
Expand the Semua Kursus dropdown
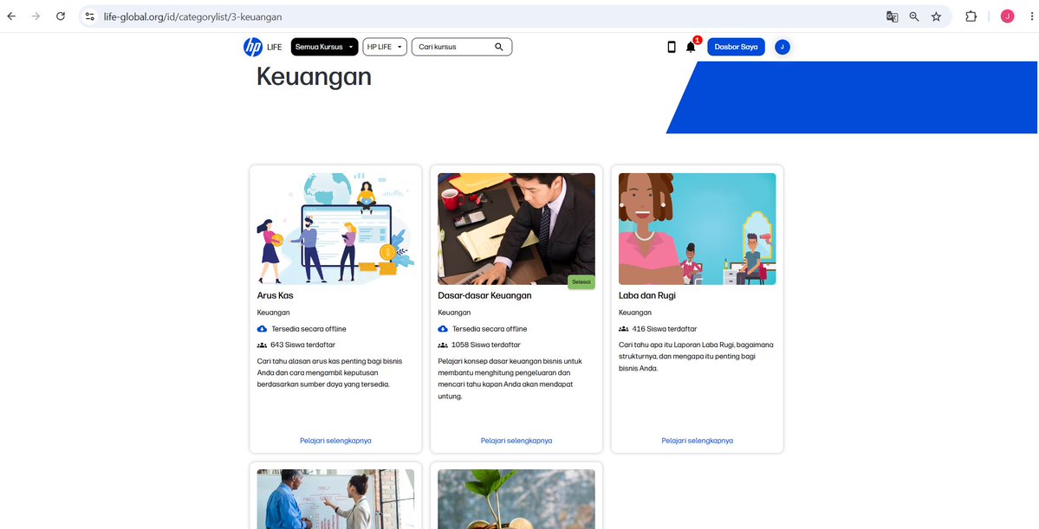coord(325,47)
